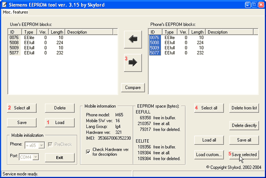This screenshot has height=178, width=266.
Task: Select block 5077 in user's list
Action: 14,53
